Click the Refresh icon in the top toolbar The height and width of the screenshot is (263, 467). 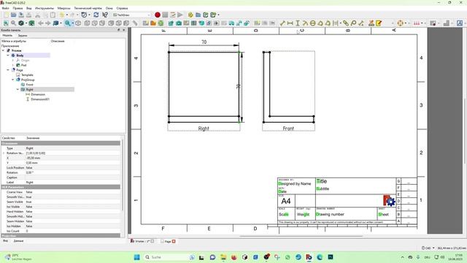[x=96, y=15]
